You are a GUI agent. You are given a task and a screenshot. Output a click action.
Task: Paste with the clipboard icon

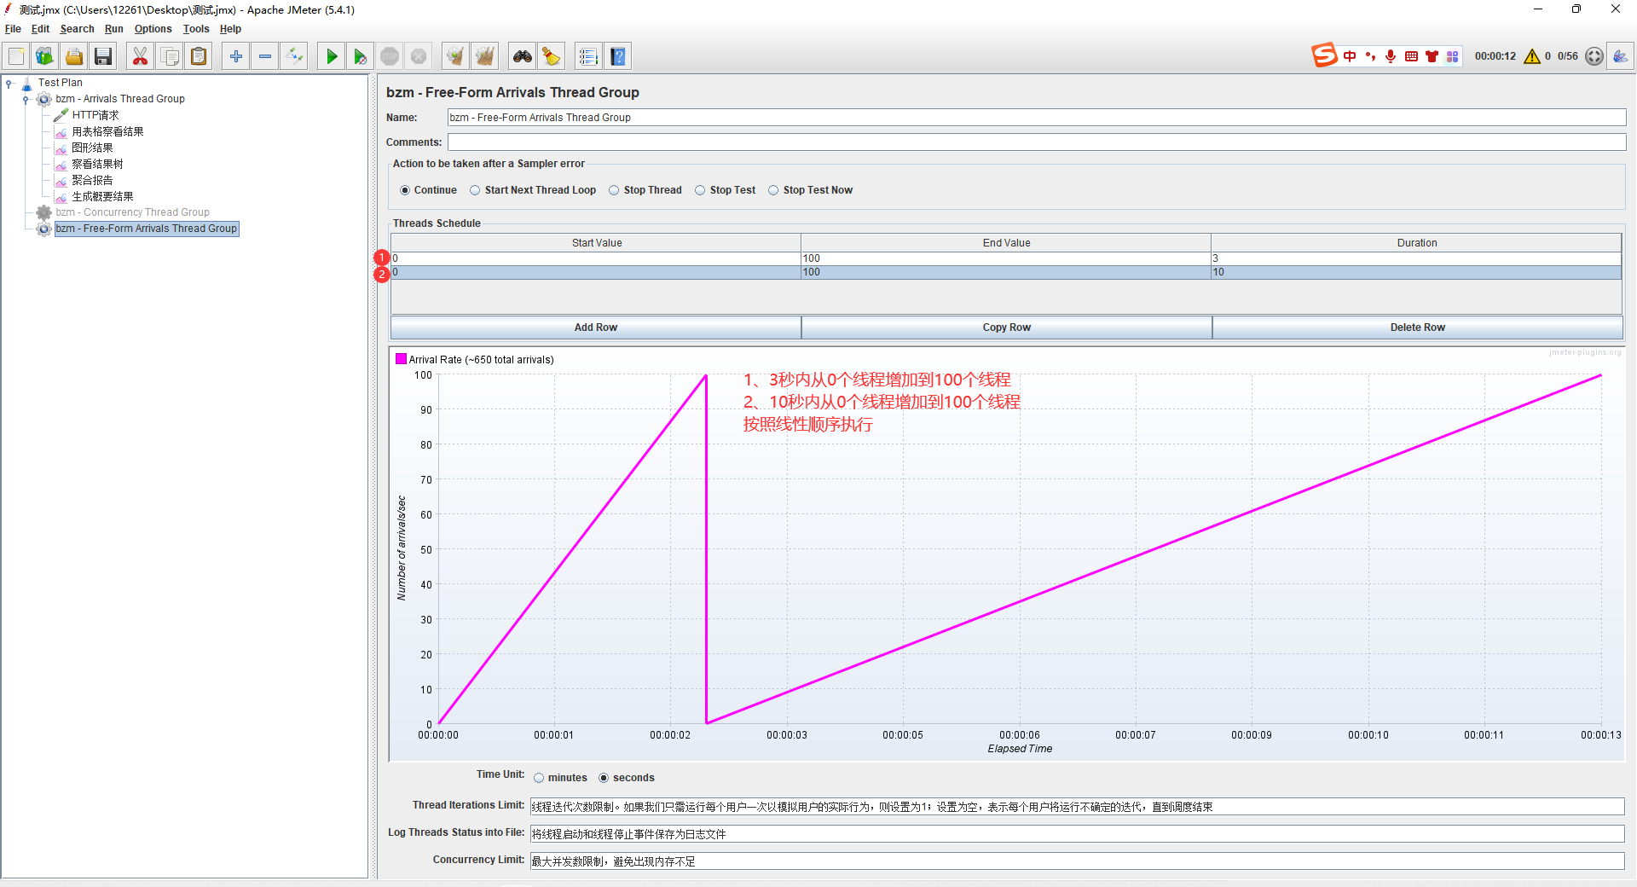(x=199, y=56)
